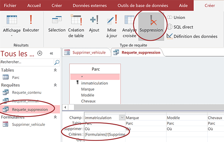Open Supprimer_vehicule form in navigation pane
The image size is (224, 142).
tap(28, 124)
